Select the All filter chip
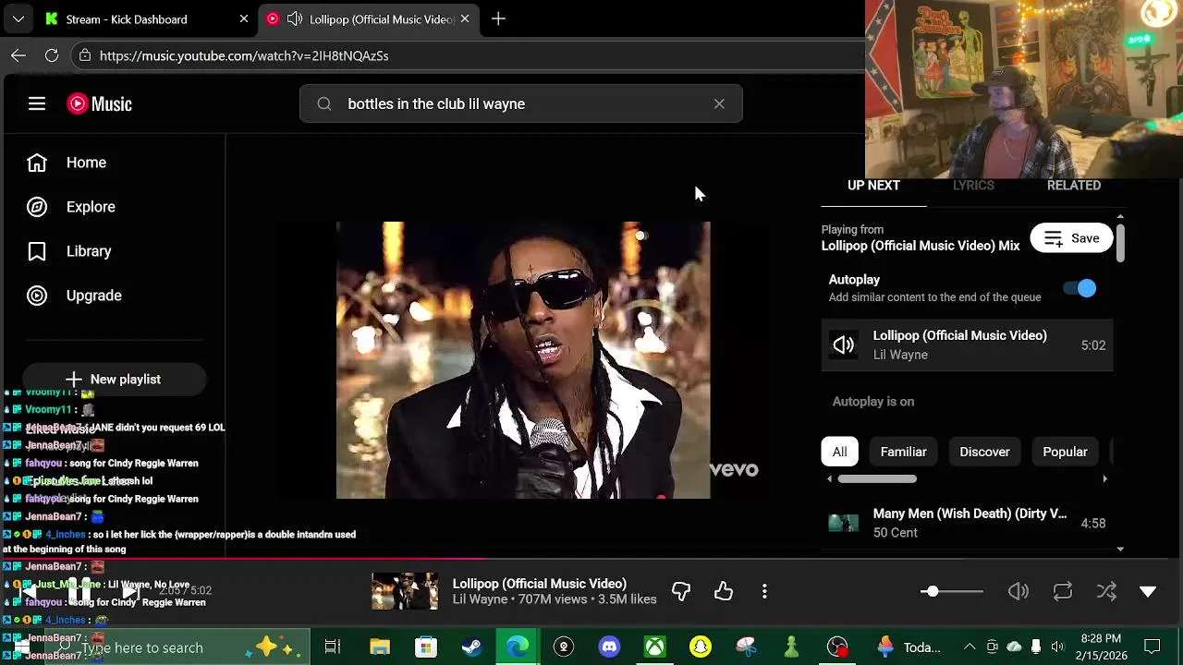The width and height of the screenshot is (1183, 665). pyautogui.click(x=839, y=452)
